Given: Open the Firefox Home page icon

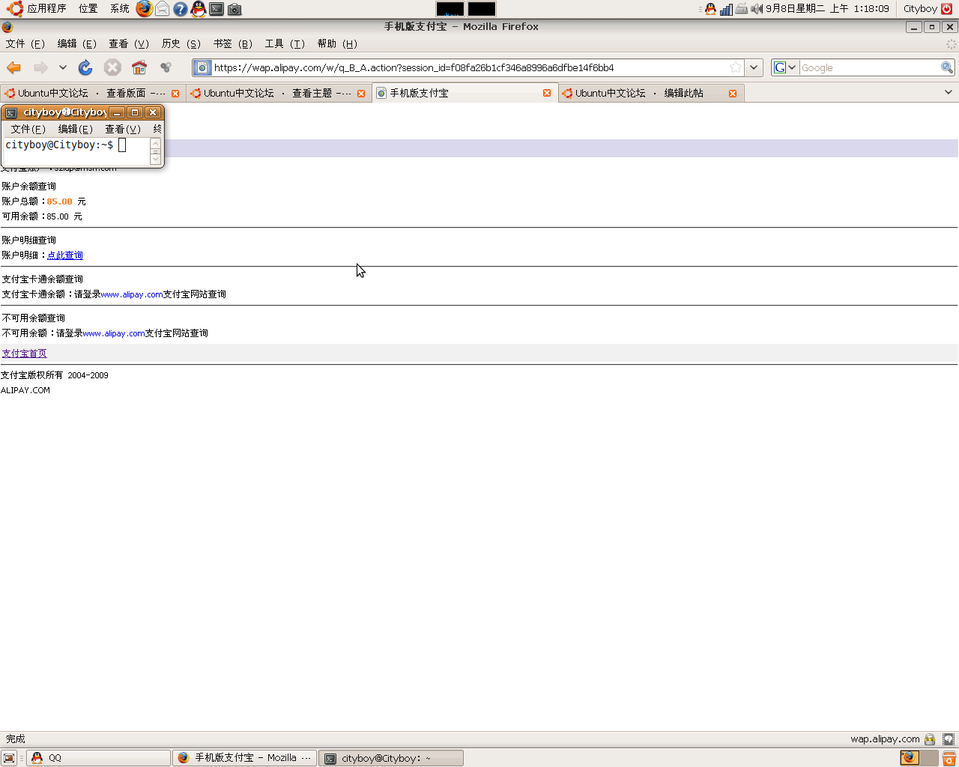Looking at the screenshot, I should pyautogui.click(x=139, y=67).
